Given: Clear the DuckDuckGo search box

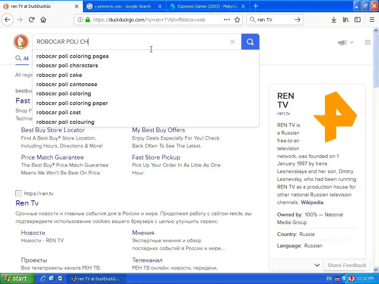Looking at the screenshot, I should [232, 42].
